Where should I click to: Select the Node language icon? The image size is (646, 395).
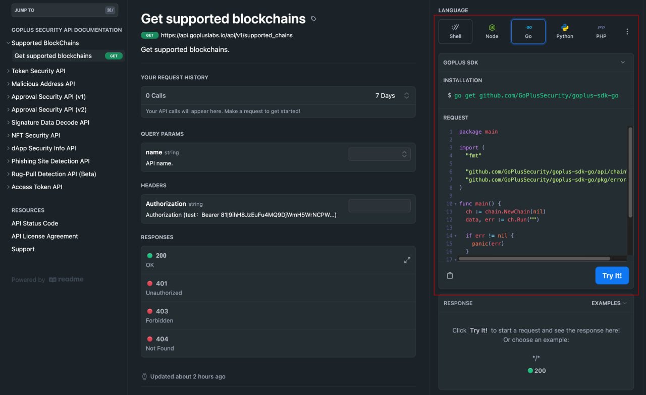tap(492, 31)
